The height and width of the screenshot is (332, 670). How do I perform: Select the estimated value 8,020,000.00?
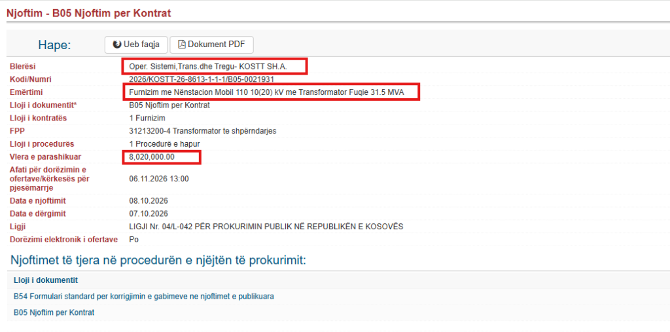152,157
